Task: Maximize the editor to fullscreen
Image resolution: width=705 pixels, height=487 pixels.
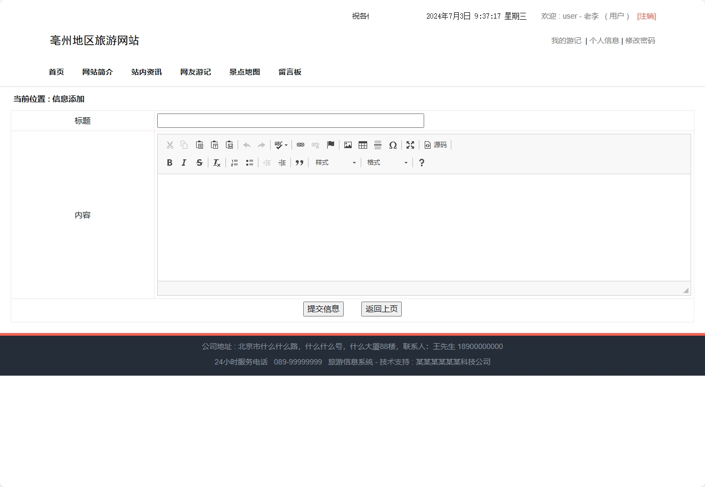Action: [x=410, y=144]
